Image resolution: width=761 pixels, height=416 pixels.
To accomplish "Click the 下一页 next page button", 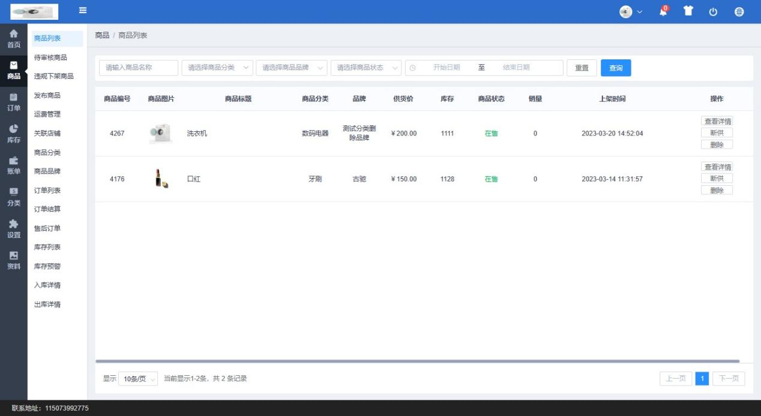I will 729,379.
